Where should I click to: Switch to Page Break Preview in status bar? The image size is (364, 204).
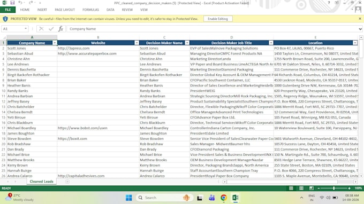[312, 189]
